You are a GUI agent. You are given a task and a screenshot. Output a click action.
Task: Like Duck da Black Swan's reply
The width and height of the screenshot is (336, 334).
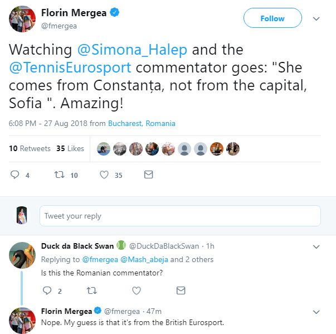pos(136,291)
